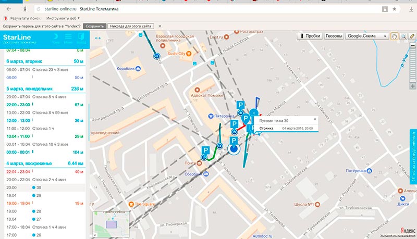The image size is (417, 239).
Task: Select the ruler measurement tool
Action: [x=412, y=36]
